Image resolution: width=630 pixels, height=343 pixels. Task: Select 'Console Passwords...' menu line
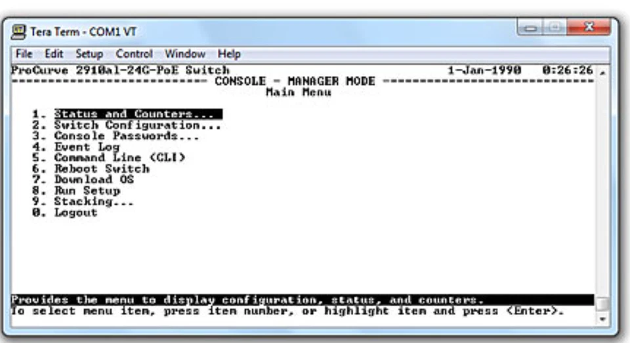tap(115, 136)
